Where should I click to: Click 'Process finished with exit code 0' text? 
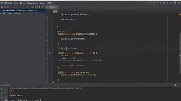25,100
